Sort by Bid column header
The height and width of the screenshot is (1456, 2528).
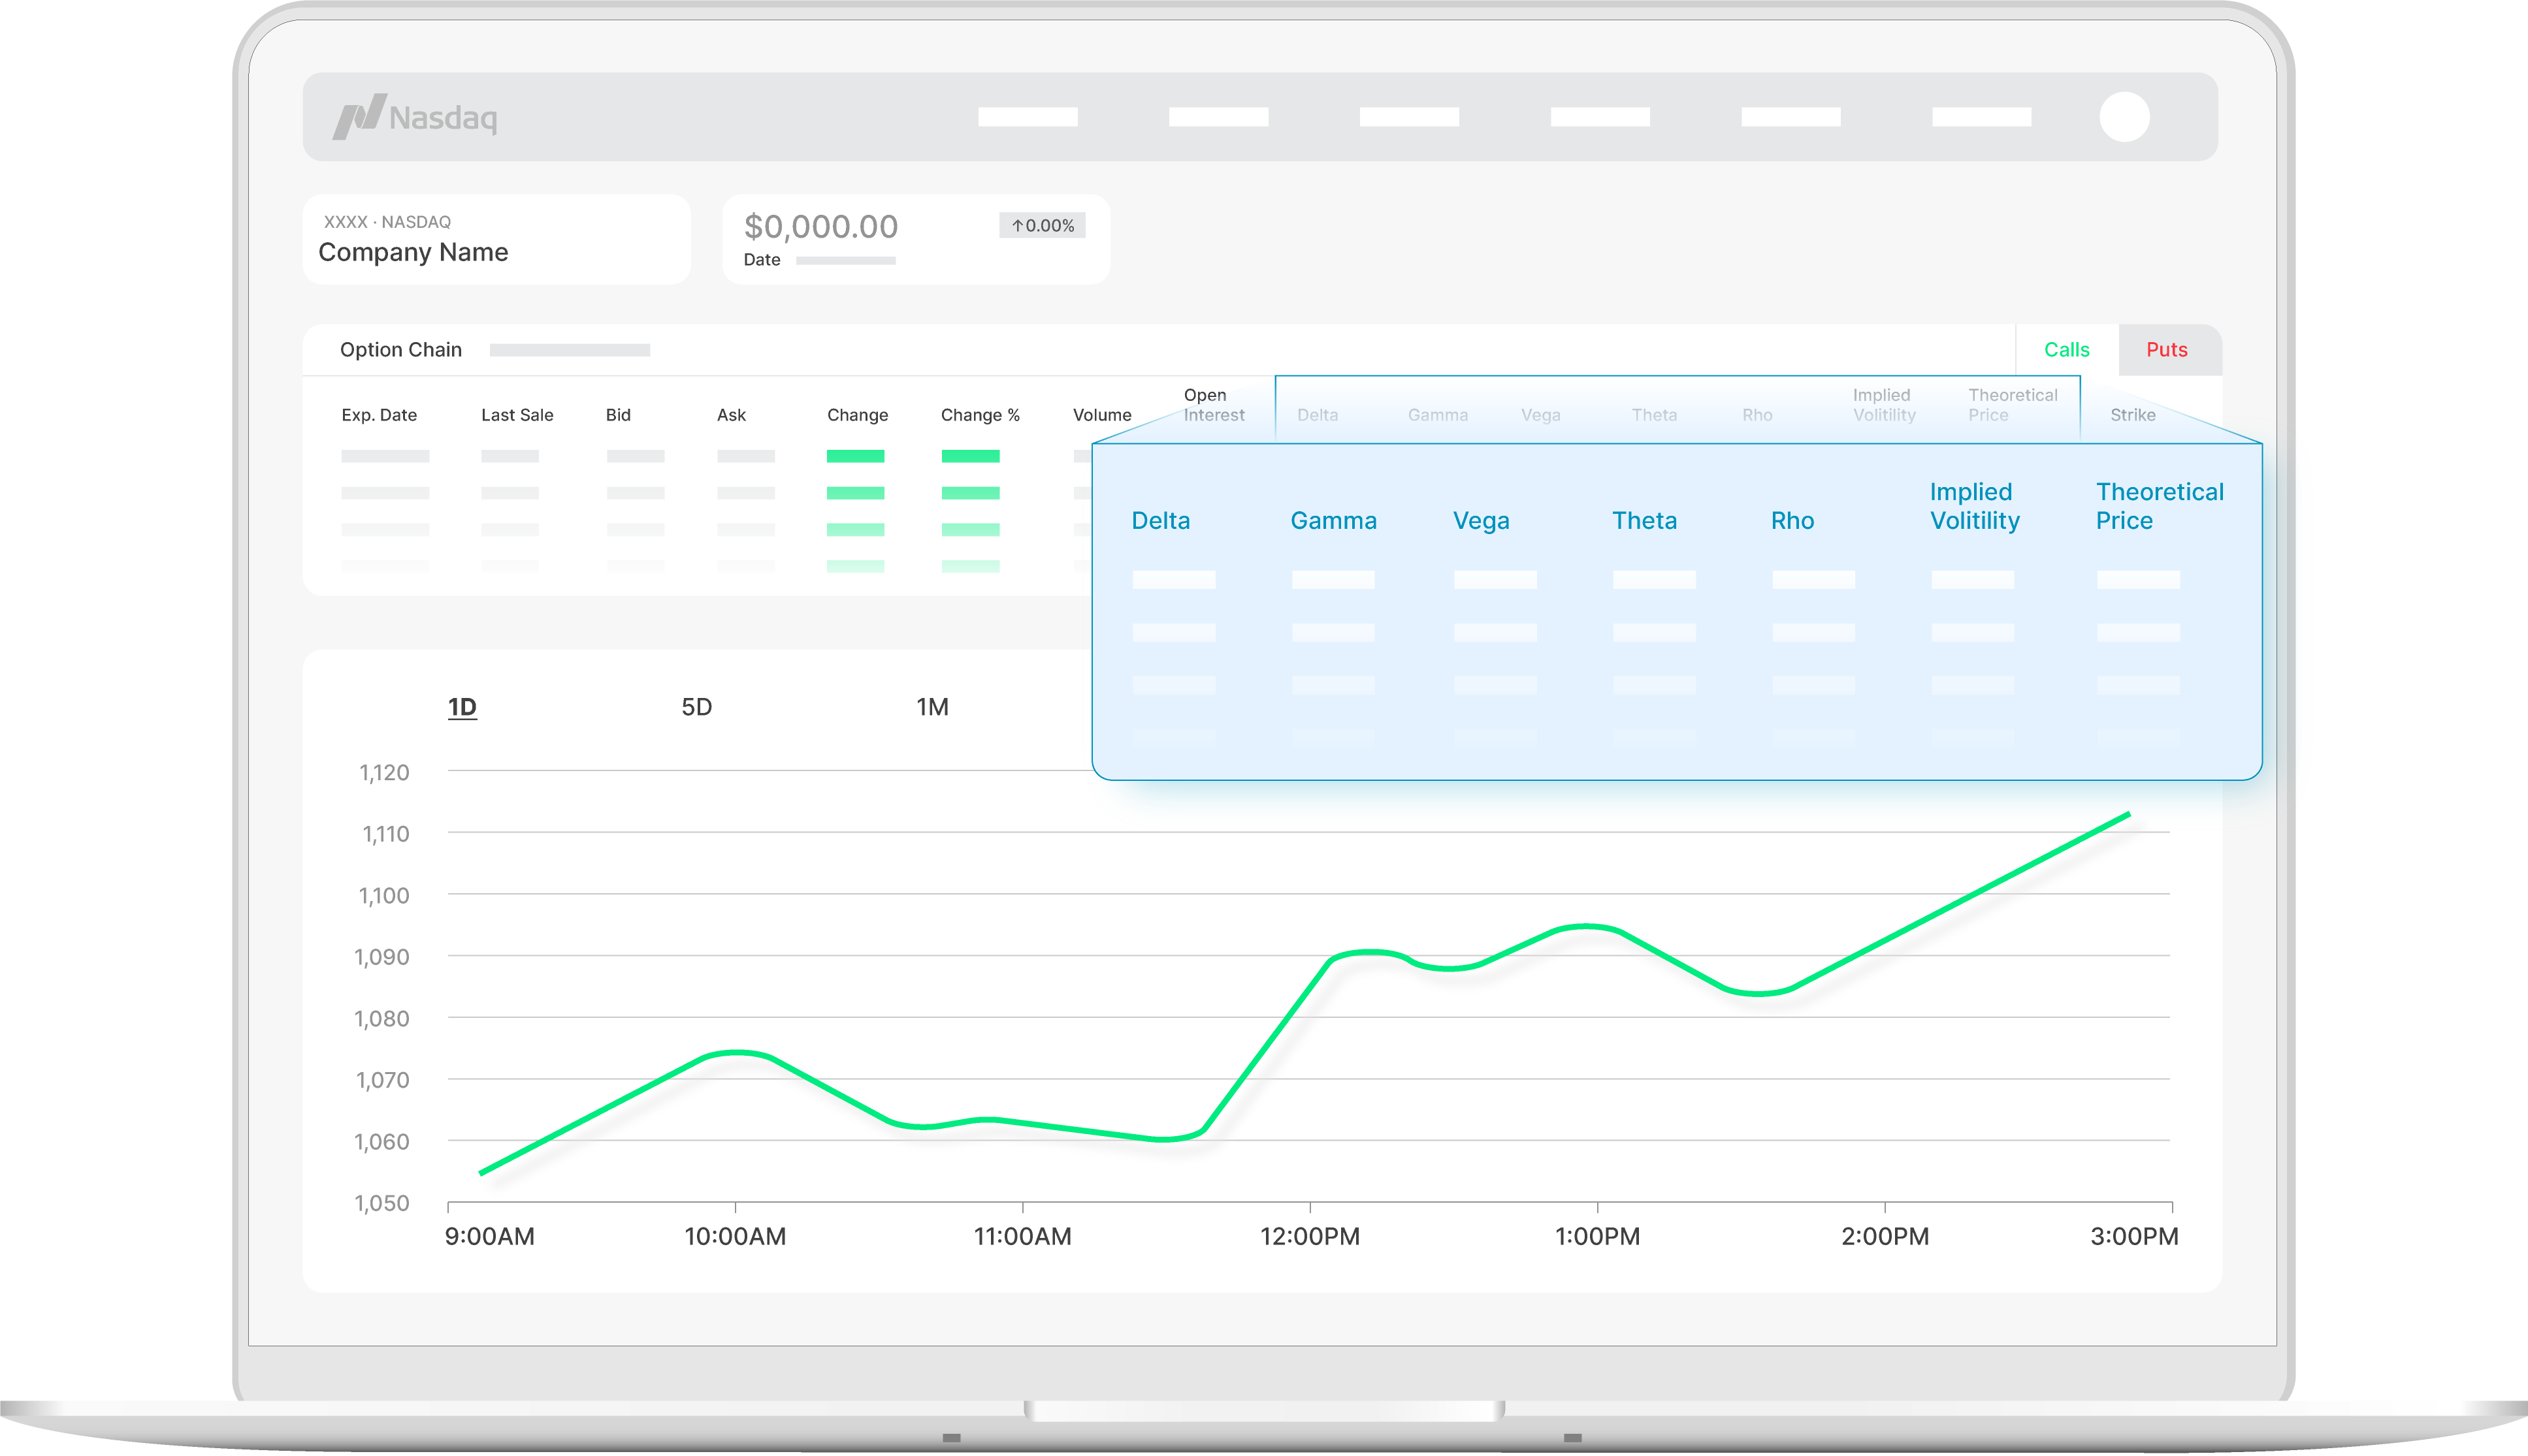[618, 415]
